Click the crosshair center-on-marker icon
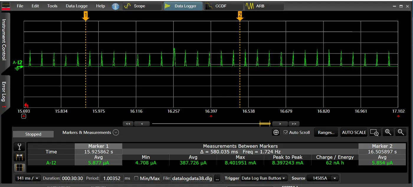Image resolution: width=413 pixels, height=187 pixels. 276,132
